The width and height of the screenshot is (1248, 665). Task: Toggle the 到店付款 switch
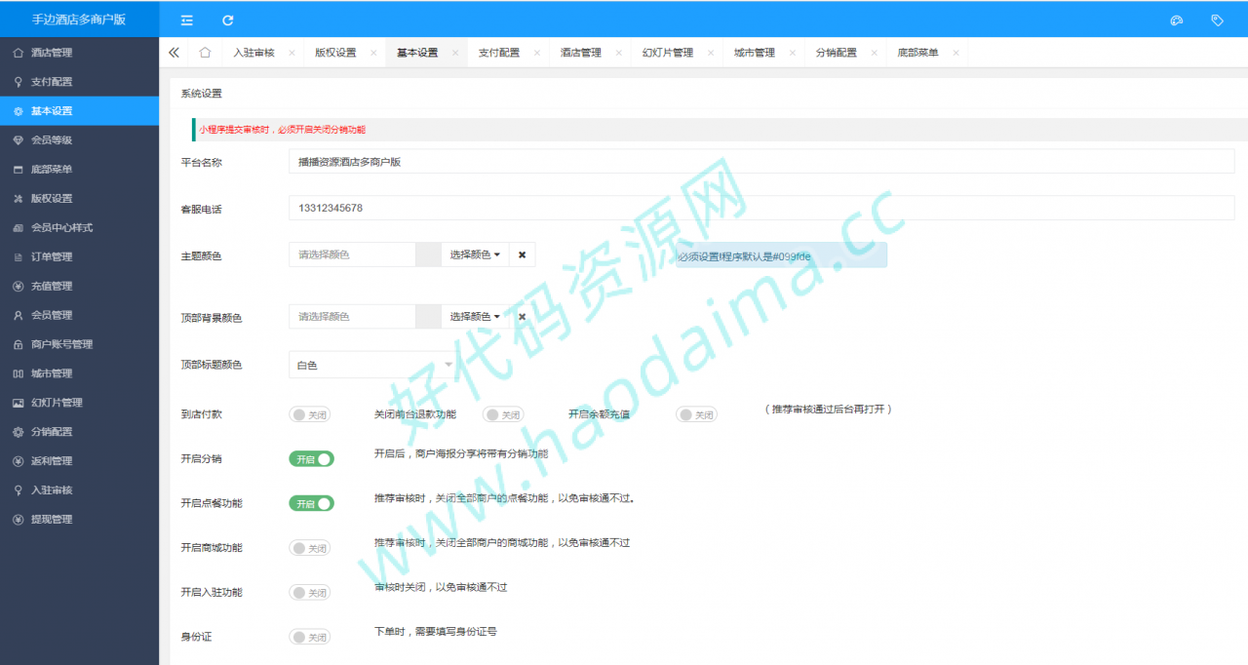[310, 414]
